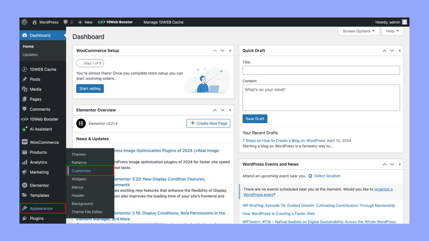429x241 pixels.
Task: Select the 10WEB Cache sidebar icon
Action: [x=25, y=69]
